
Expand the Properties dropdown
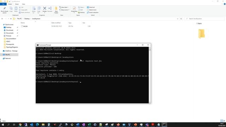(74, 13)
